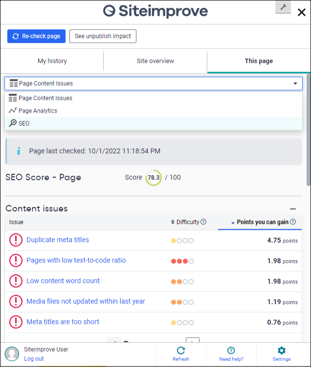
Task: Sort by Points you can gain column
Action: tap(260, 222)
